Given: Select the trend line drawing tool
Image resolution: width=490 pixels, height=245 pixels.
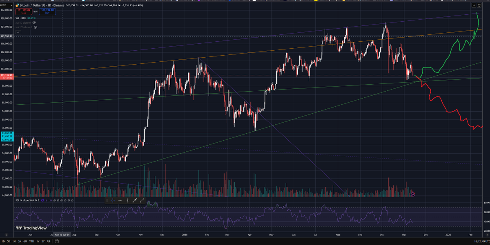Looking at the screenshot, I should (142, 200).
